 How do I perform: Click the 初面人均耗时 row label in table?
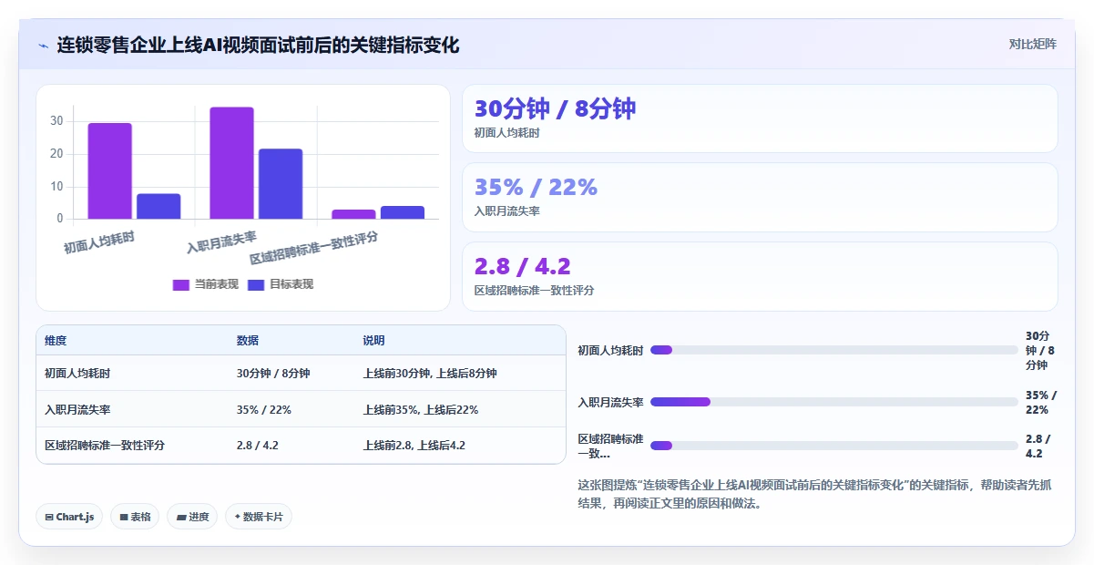(77, 374)
